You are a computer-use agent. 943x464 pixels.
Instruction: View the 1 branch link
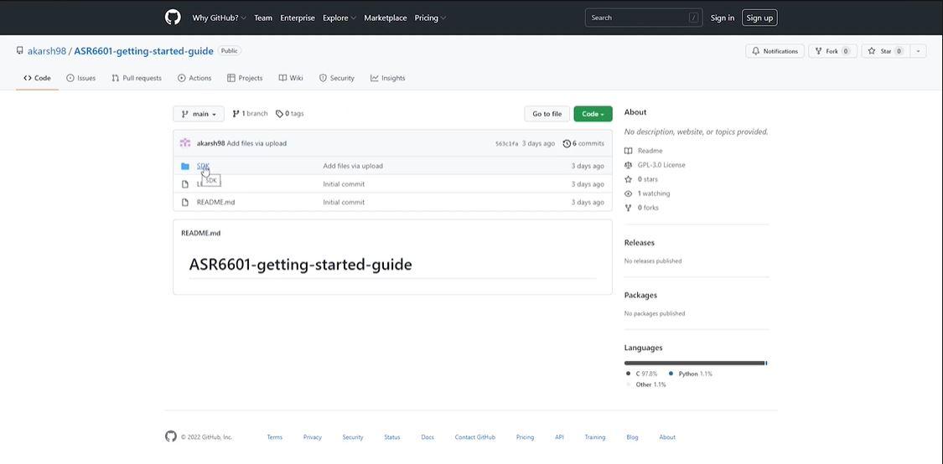click(x=250, y=114)
